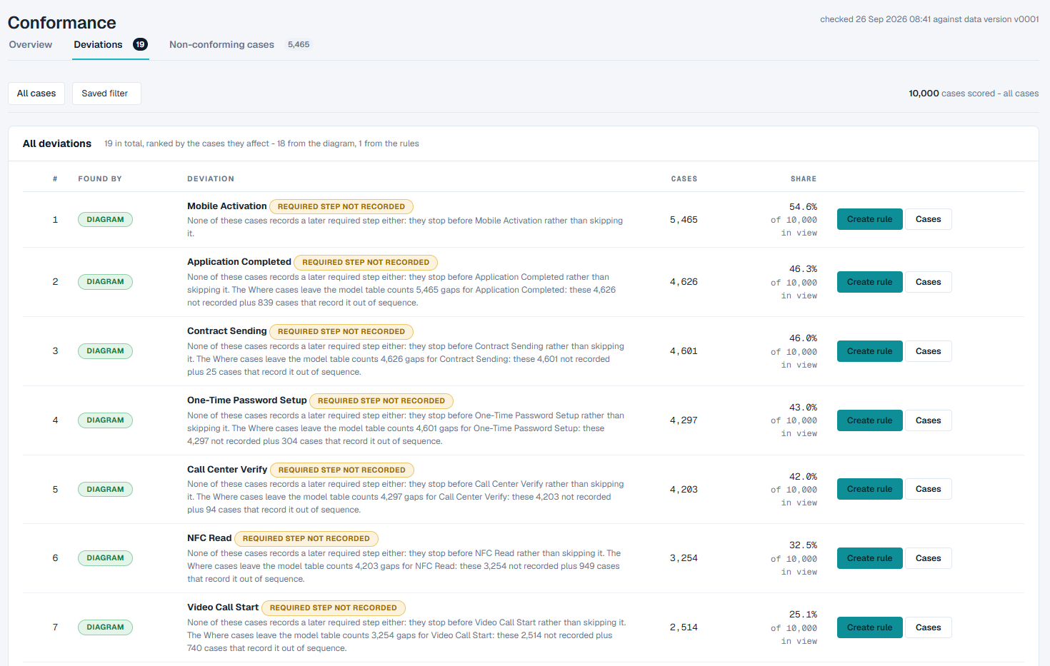
Task: View cases for Mobile Activation
Action: (x=928, y=219)
